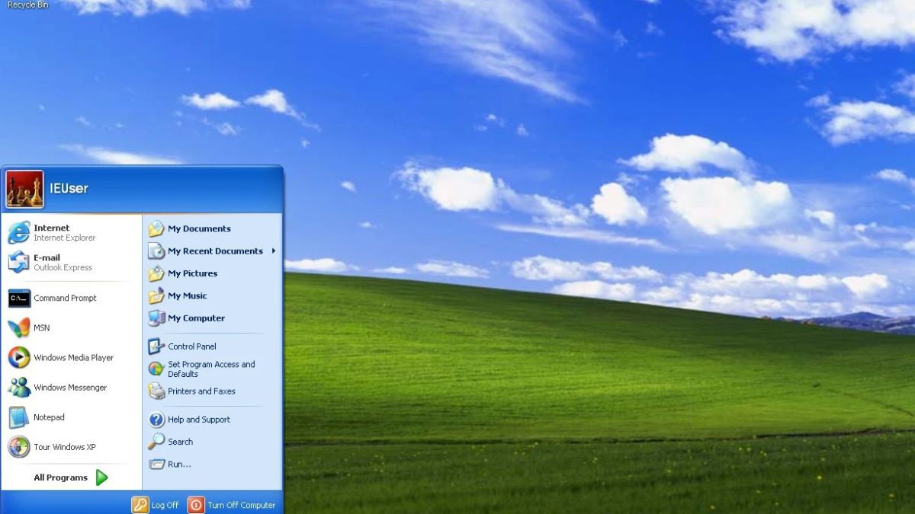Click the Help and Support text
Screen dimensions: 915x514
pos(199,420)
